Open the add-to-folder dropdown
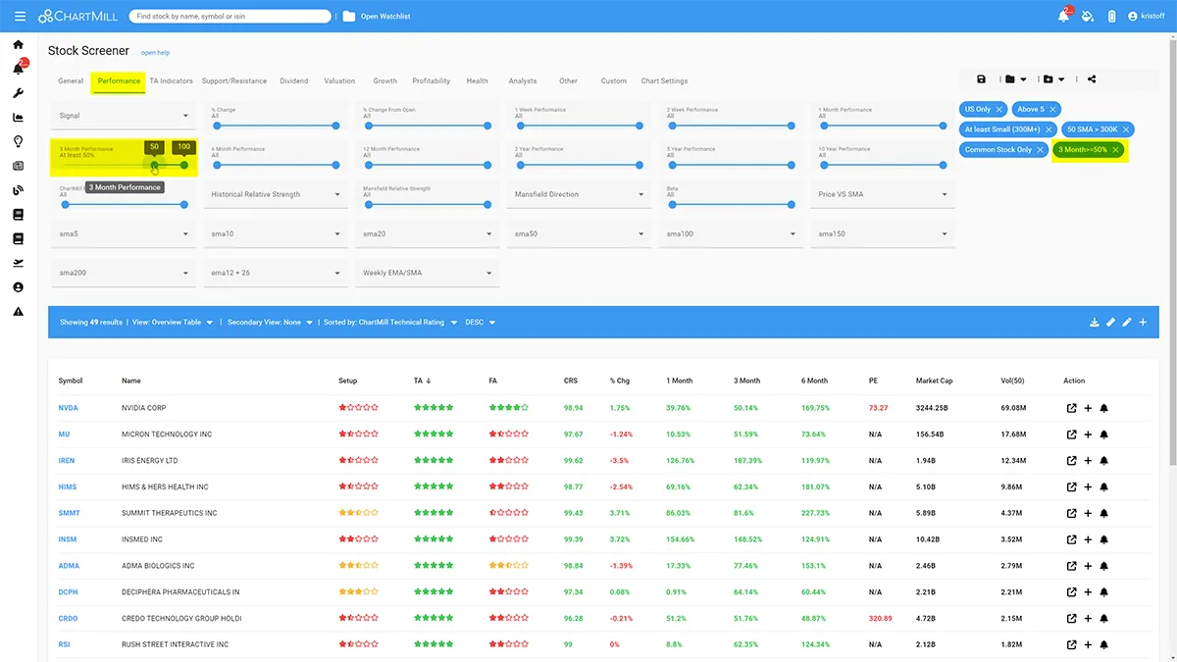Image resolution: width=1177 pixels, height=662 pixels. (x=1054, y=79)
